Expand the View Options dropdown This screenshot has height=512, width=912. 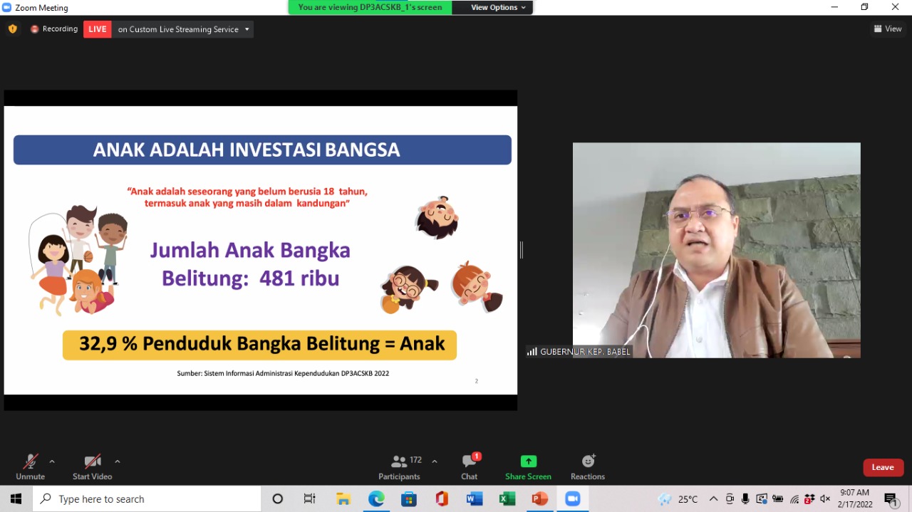tap(499, 7)
